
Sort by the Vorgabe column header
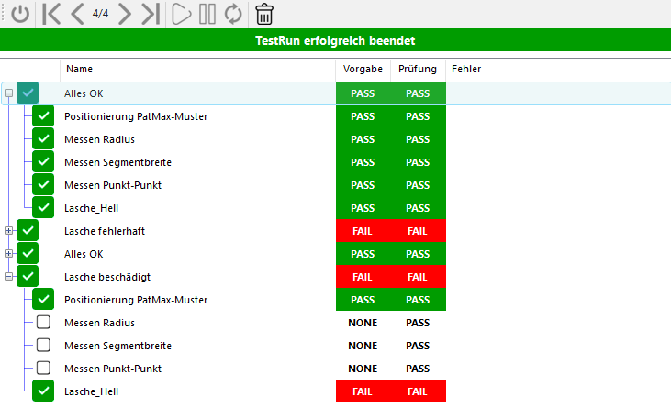[x=363, y=70]
